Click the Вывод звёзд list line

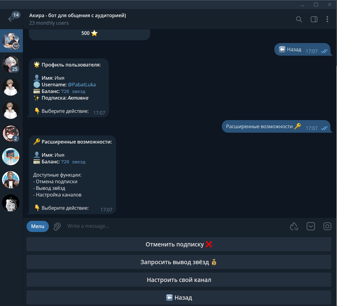click(x=49, y=188)
